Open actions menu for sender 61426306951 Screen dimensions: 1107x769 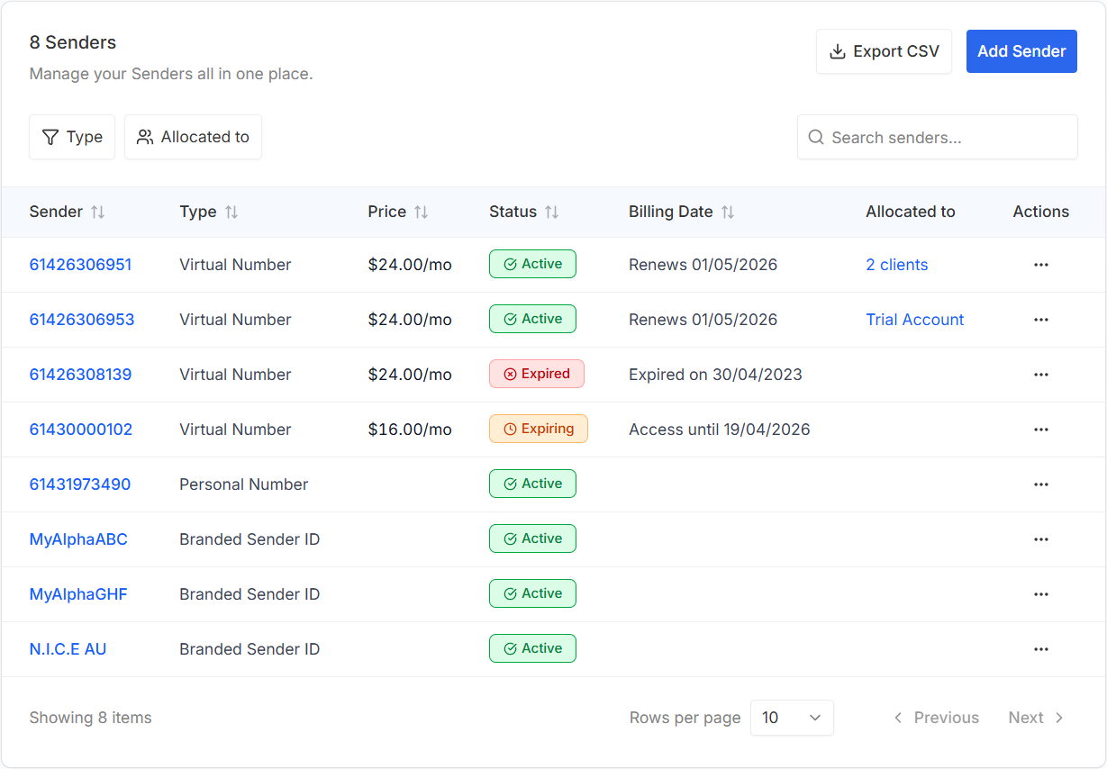1041,265
